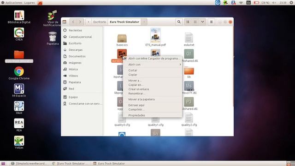Click Conectarse con un servidor in sidebar
295x166 pixels.
(x=82, y=104)
